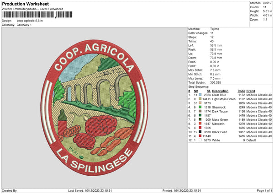Click the Code column header

[x=241, y=91]
